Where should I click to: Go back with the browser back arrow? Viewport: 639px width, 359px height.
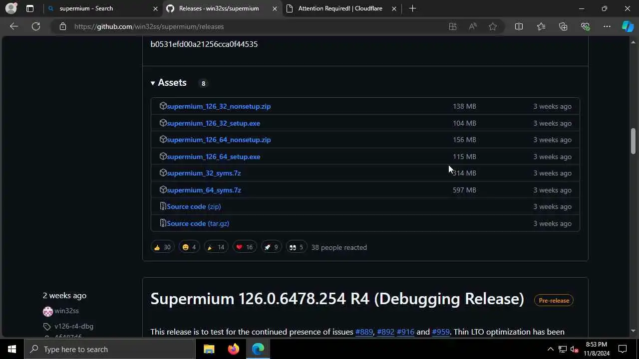(14, 26)
